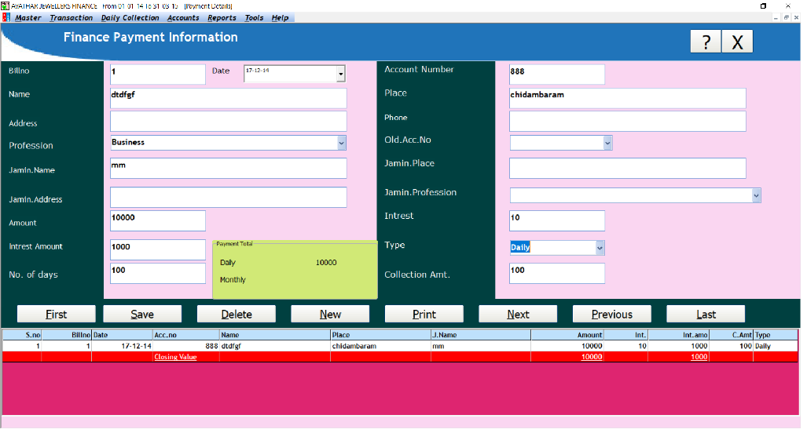Viewport: 807px width, 433px height.
Task: Click the Phone input field
Action: [627, 122]
